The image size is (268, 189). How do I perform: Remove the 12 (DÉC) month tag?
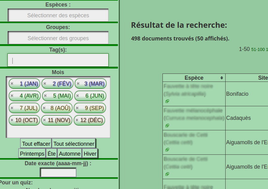click(x=77, y=120)
